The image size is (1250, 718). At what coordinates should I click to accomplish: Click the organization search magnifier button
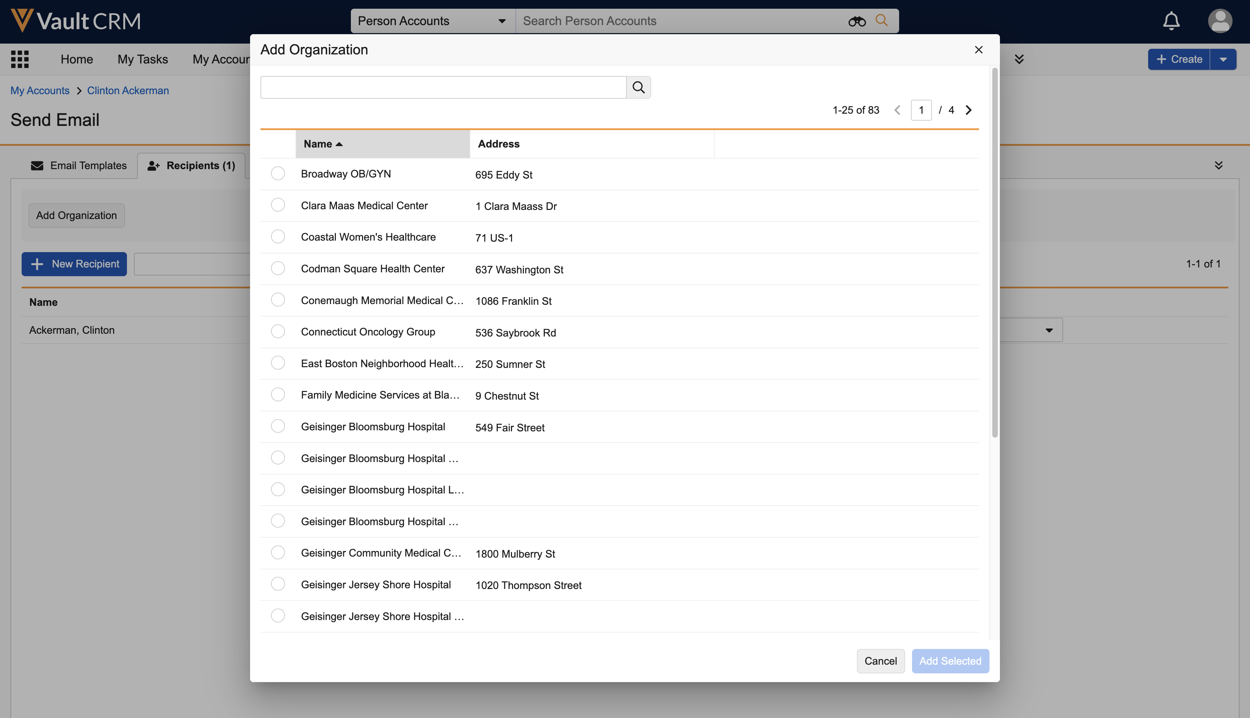pos(639,87)
